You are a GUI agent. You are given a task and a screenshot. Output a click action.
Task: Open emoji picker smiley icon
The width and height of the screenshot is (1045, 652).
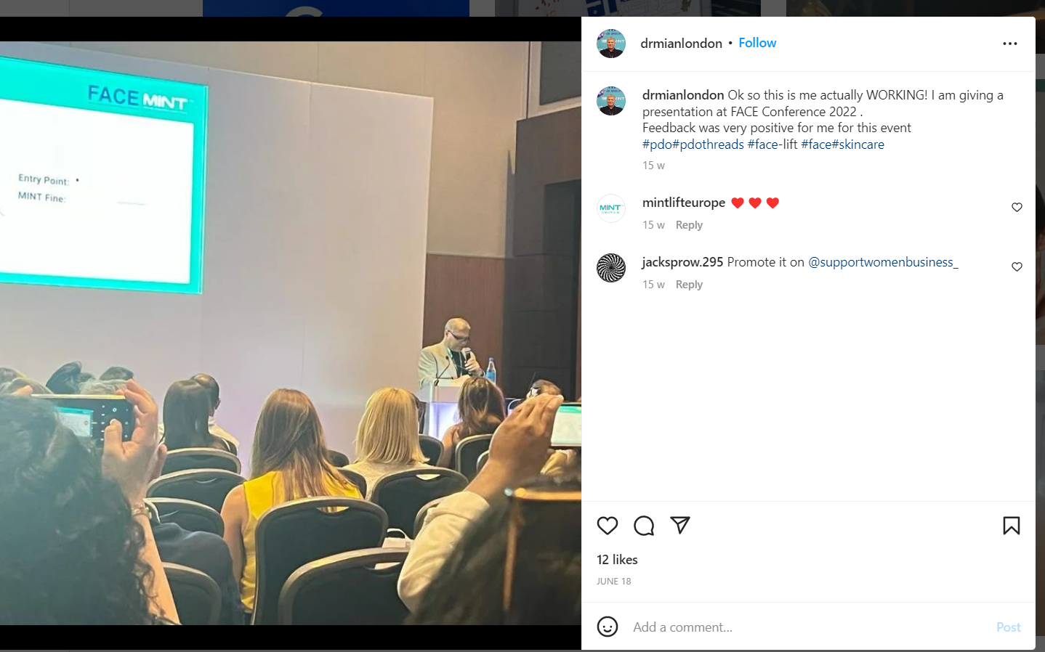coord(608,627)
